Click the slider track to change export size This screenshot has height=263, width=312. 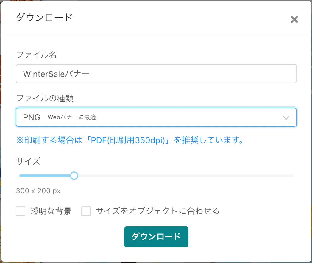pyautogui.click(x=179, y=176)
